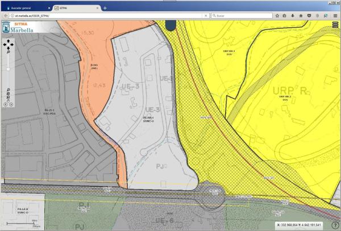
Task: Close the Buscador general tab
Action: tap(49, 8)
